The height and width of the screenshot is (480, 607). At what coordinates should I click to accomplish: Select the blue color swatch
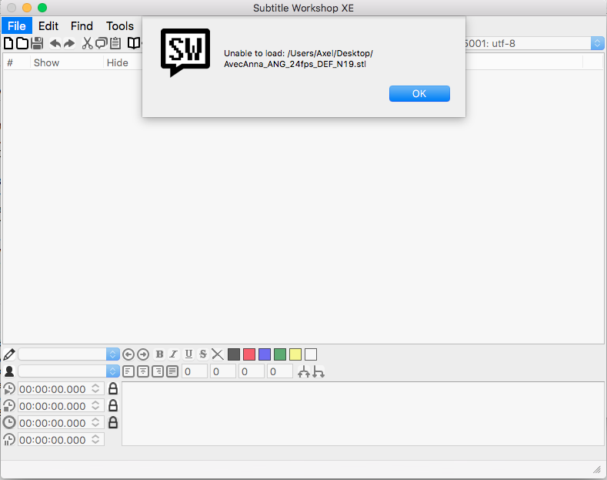265,354
